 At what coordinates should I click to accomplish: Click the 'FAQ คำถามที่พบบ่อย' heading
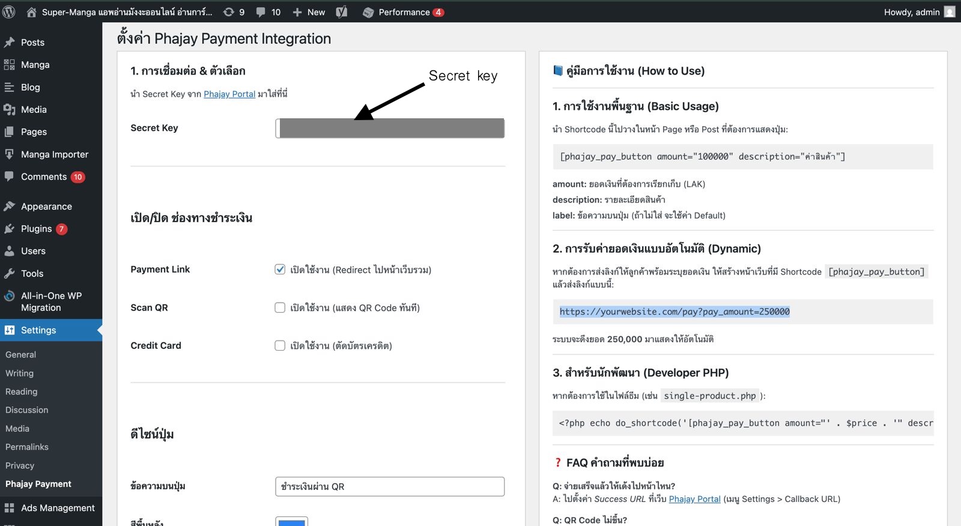click(x=614, y=462)
